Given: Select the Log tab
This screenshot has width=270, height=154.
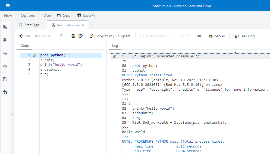Looking at the screenshot, I should [x=115, y=46].
